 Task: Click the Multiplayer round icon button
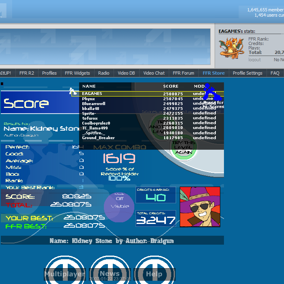click(x=65, y=271)
